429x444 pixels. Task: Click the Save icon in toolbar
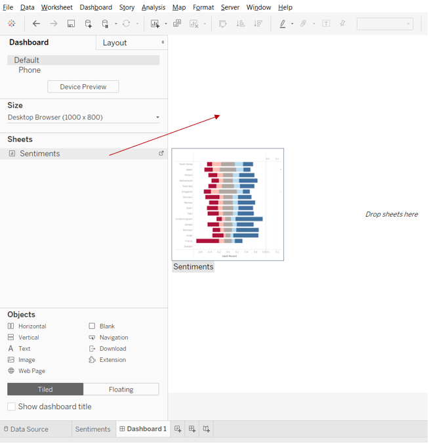click(x=71, y=24)
